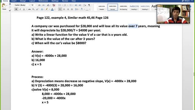The height and width of the screenshot is (110, 195).
Task: Apply the Heading 2 style
Action: (145, 7)
